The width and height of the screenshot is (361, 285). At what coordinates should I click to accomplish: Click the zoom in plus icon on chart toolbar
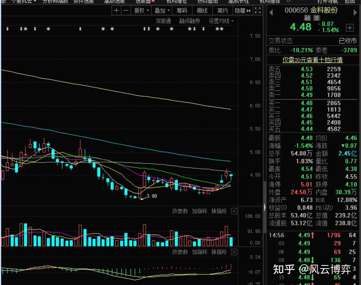[x=116, y=11]
